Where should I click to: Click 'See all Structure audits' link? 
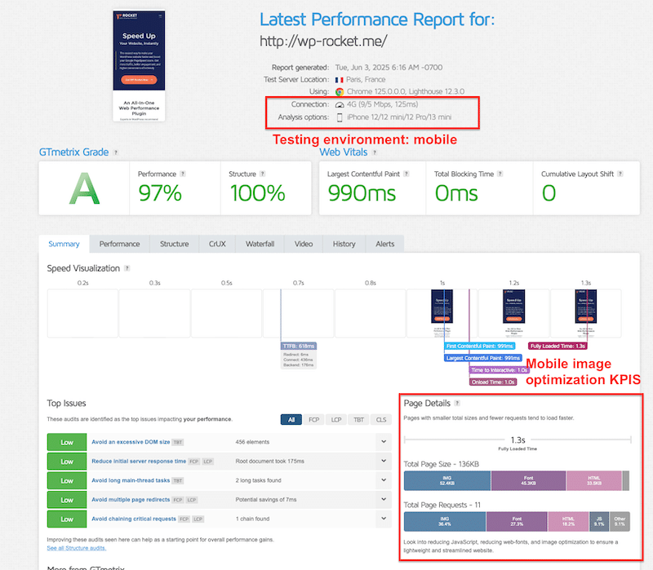click(77, 548)
